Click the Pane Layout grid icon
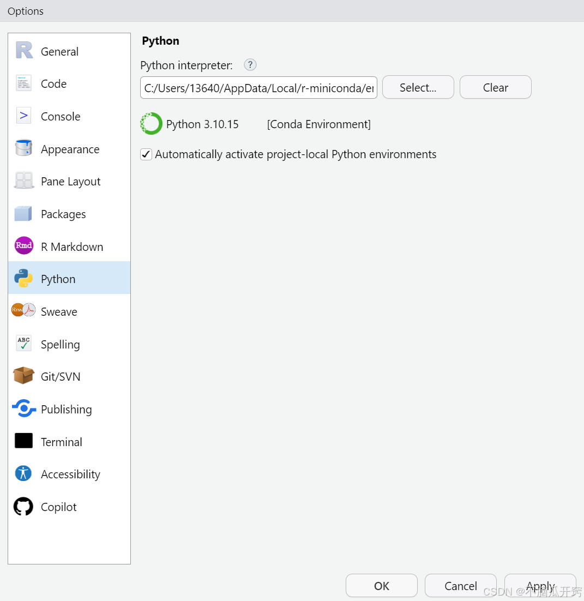The width and height of the screenshot is (584, 601). tap(24, 180)
